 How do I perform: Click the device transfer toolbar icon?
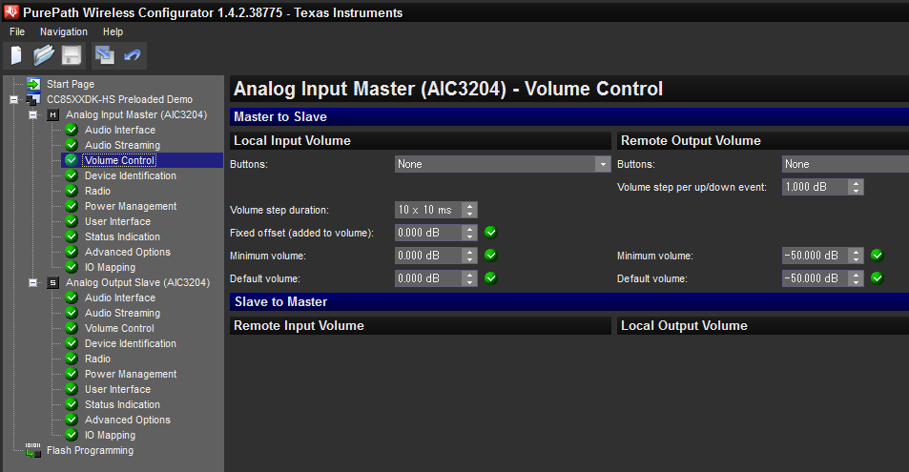click(x=105, y=55)
